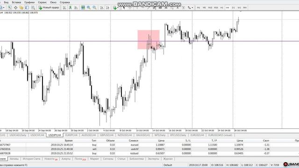Switch timeframe to MN

click(x=245, y=7)
